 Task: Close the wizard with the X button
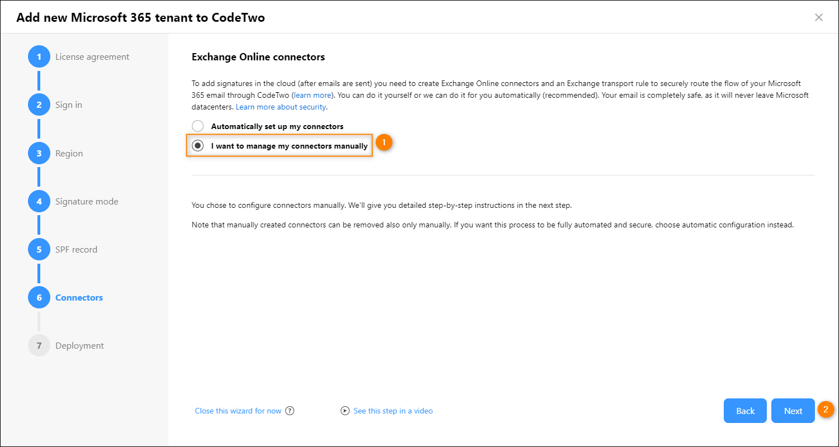819,17
